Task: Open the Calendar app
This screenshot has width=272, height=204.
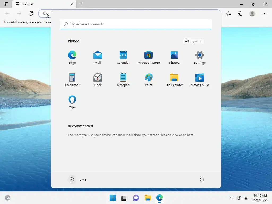Action: (x=123, y=58)
